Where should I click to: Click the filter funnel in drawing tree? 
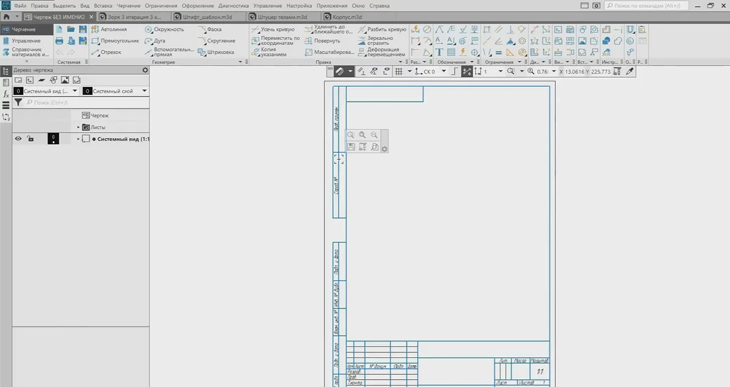coord(18,103)
